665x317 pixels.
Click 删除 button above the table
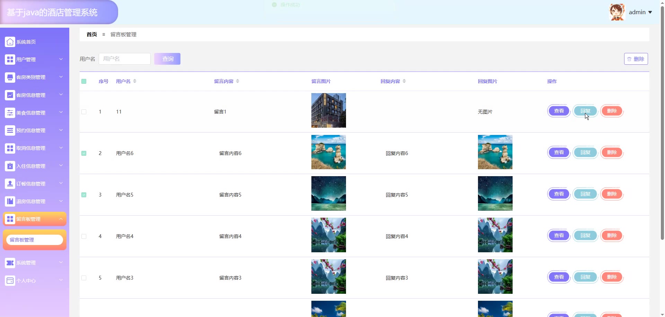click(x=636, y=59)
